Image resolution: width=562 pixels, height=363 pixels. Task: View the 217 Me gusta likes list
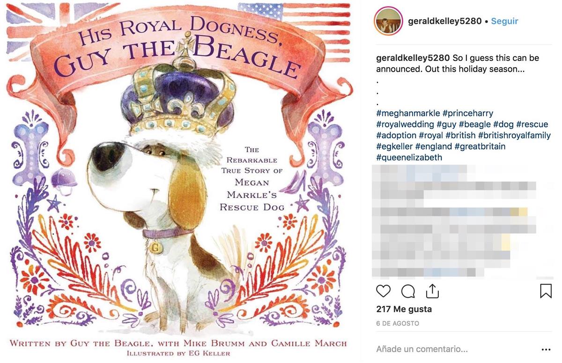[x=404, y=309]
